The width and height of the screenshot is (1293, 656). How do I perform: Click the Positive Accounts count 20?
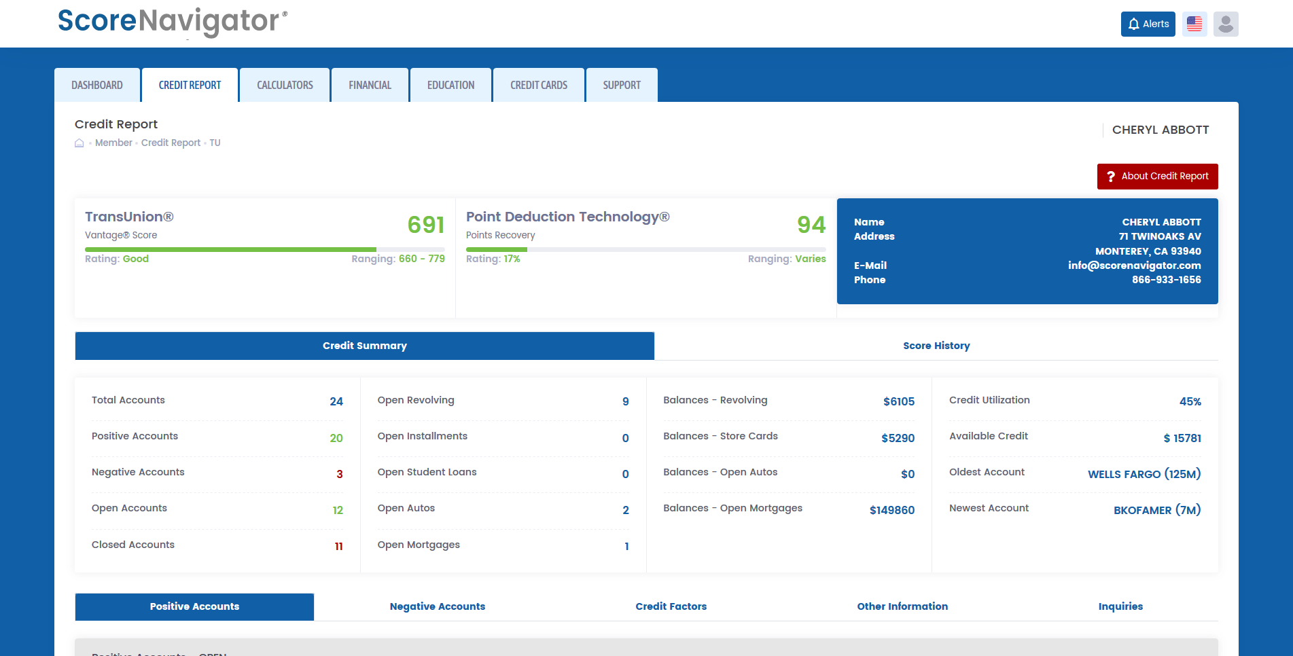point(336,438)
